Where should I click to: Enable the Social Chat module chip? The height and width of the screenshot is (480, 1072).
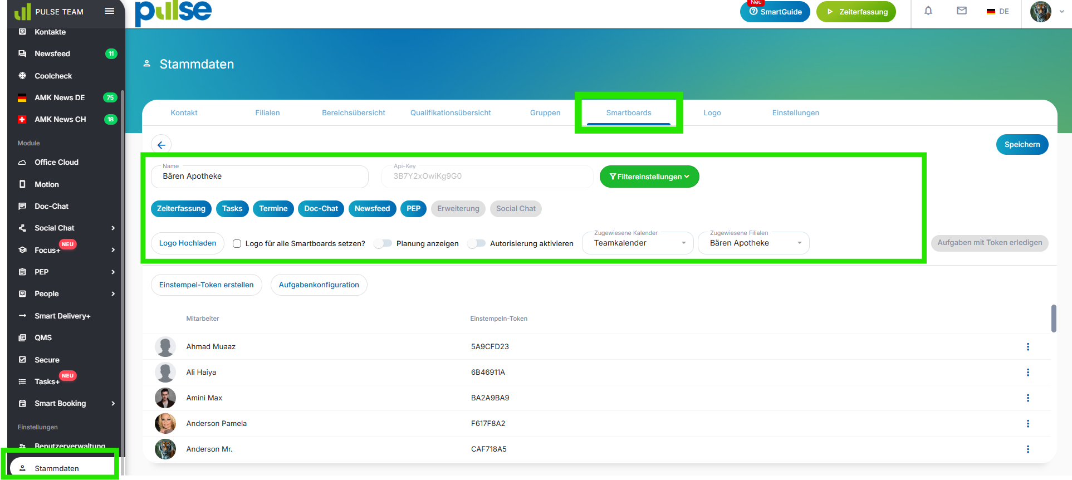[x=516, y=209]
